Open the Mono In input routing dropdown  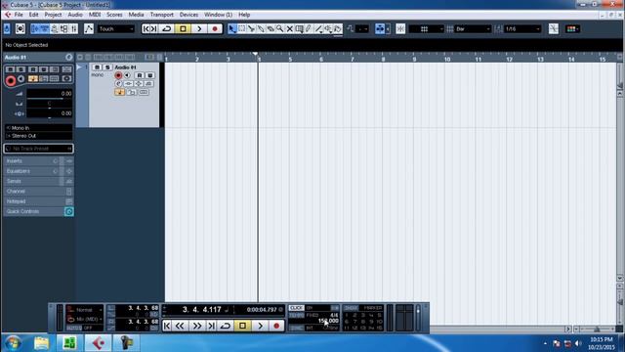[x=39, y=128]
